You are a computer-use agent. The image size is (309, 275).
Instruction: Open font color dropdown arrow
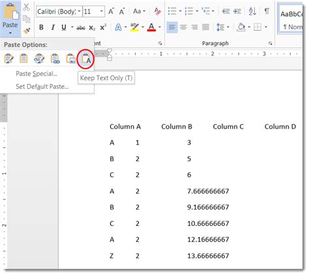click(160, 27)
